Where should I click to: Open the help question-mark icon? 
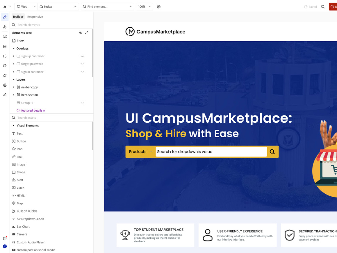5,238
